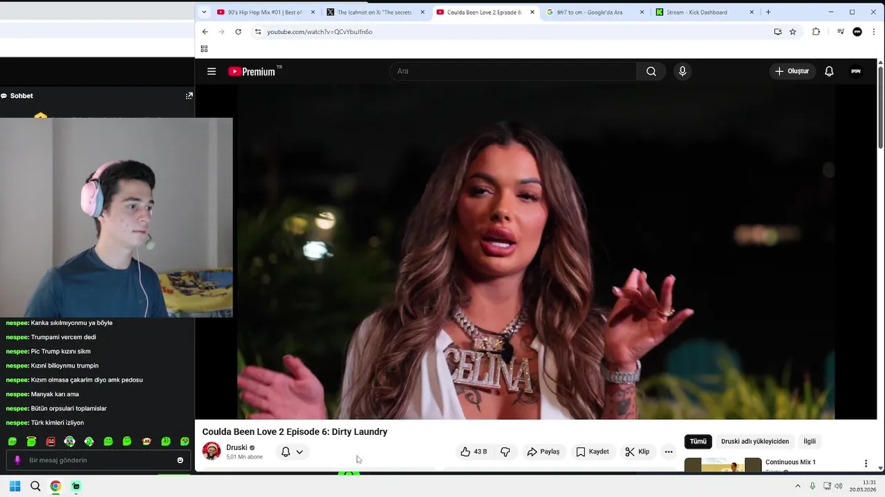The width and height of the screenshot is (885, 497).
Task: Like the video (43 B thumbs up)
Action: (474, 451)
